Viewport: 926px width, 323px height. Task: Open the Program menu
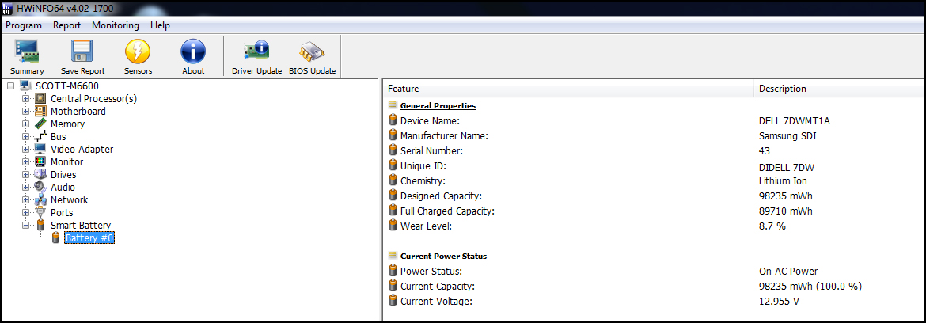(24, 25)
